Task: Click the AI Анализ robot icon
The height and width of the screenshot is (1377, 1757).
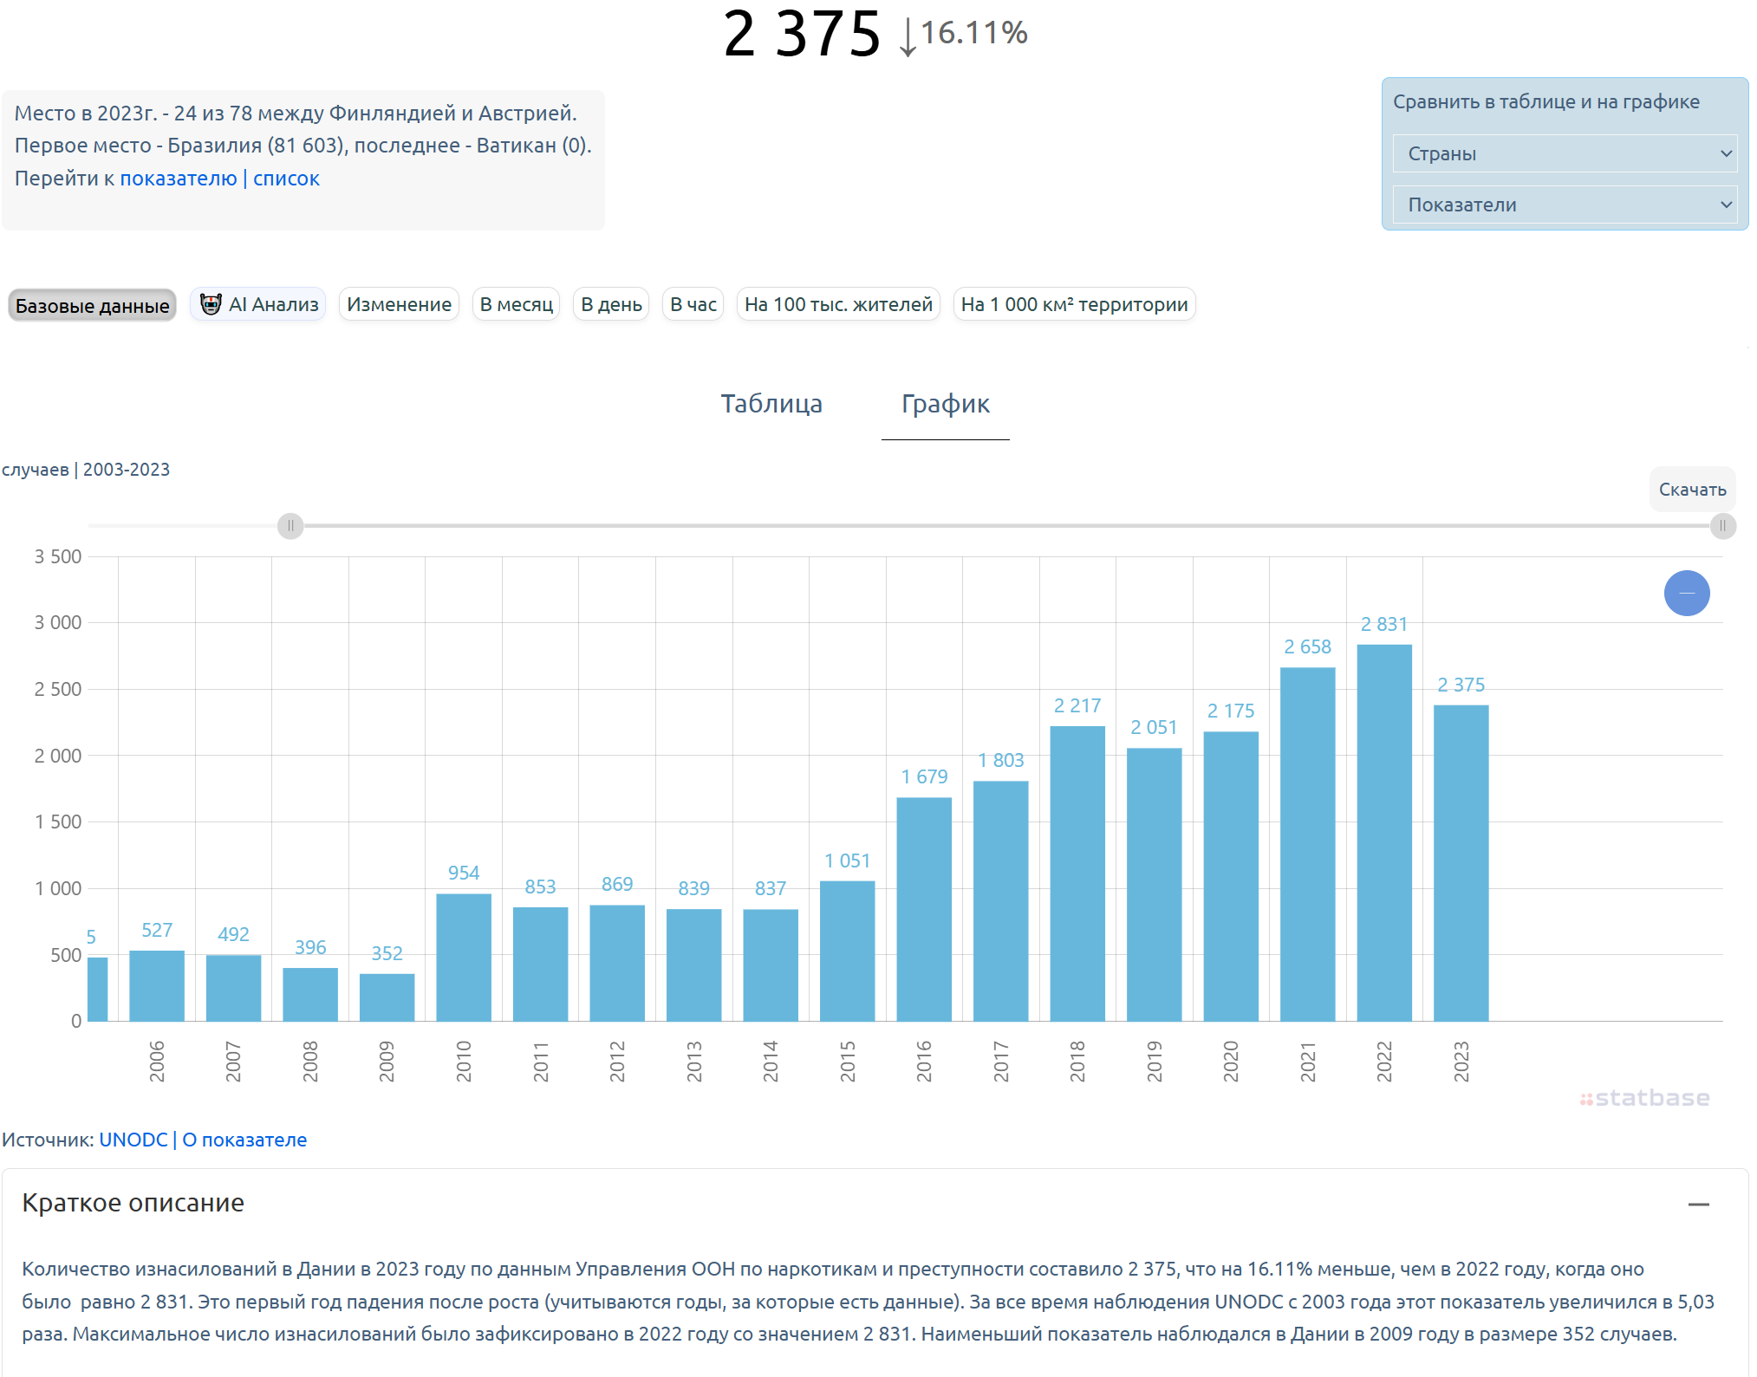Action: pos(211,304)
